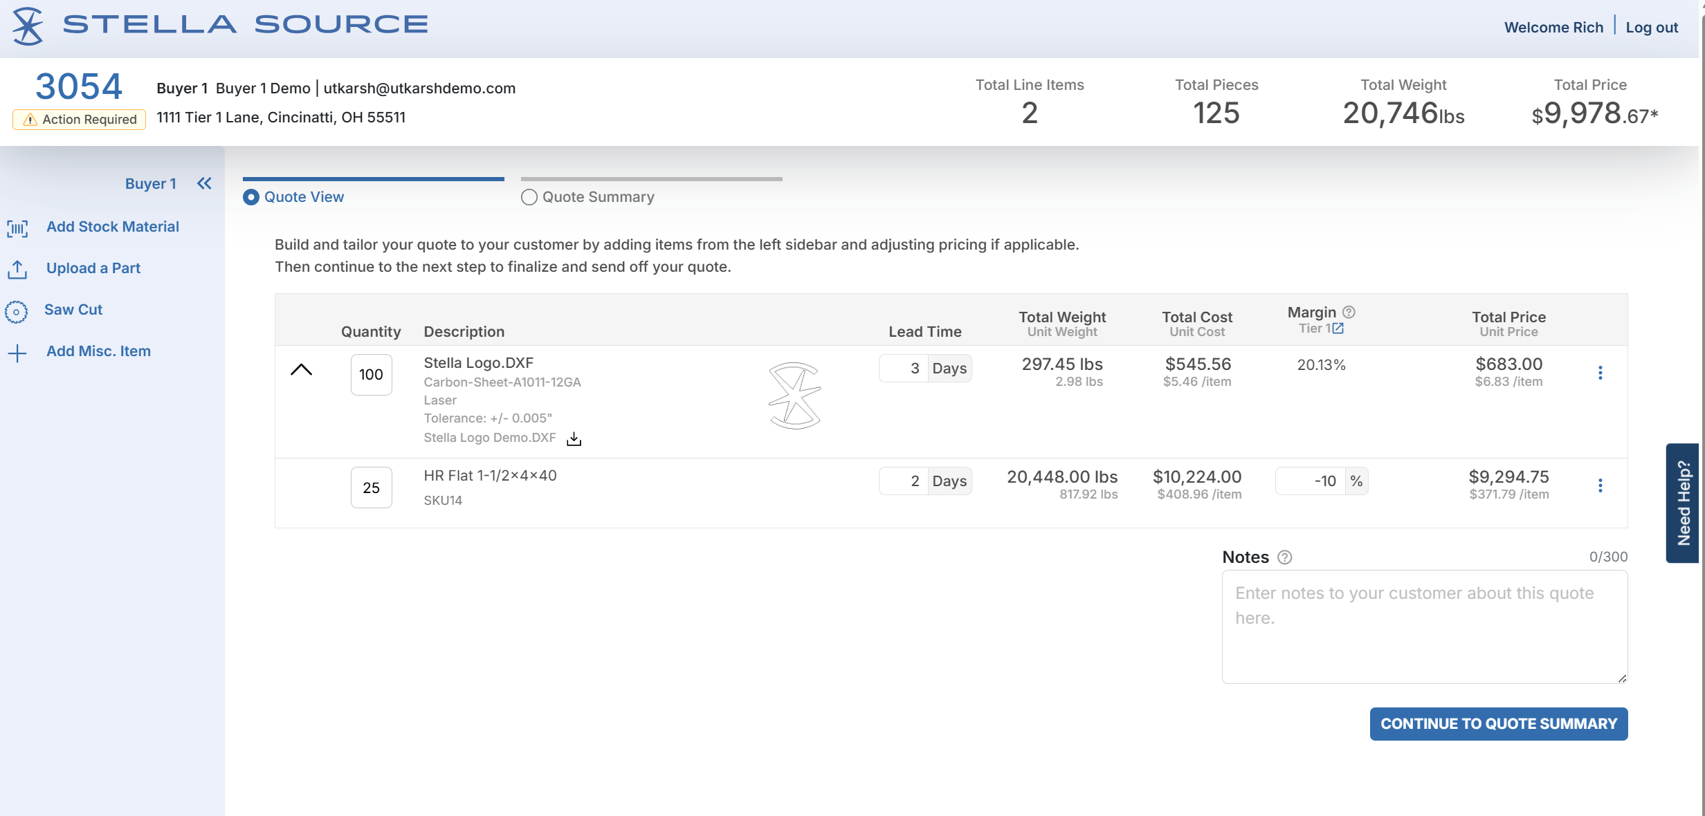The height and width of the screenshot is (816, 1705).
Task: Click the Log out link
Action: tap(1652, 28)
